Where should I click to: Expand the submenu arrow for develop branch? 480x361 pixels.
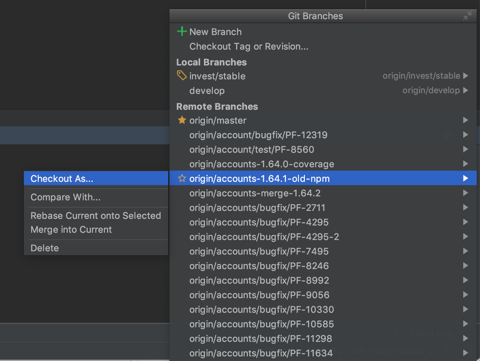(x=466, y=90)
